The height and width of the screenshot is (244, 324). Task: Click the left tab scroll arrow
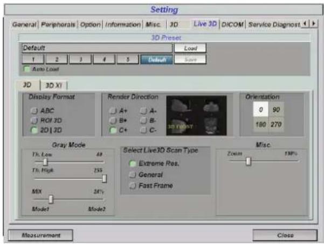[x=305, y=24]
